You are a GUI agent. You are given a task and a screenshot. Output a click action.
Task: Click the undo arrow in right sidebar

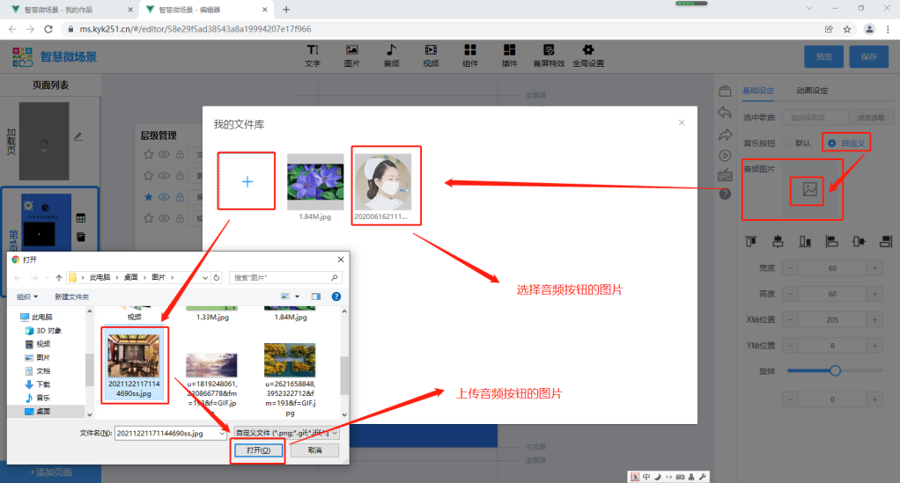coord(725,113)
